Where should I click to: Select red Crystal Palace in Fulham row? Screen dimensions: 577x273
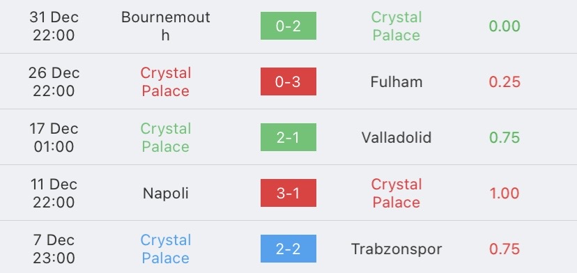(166, 81)
